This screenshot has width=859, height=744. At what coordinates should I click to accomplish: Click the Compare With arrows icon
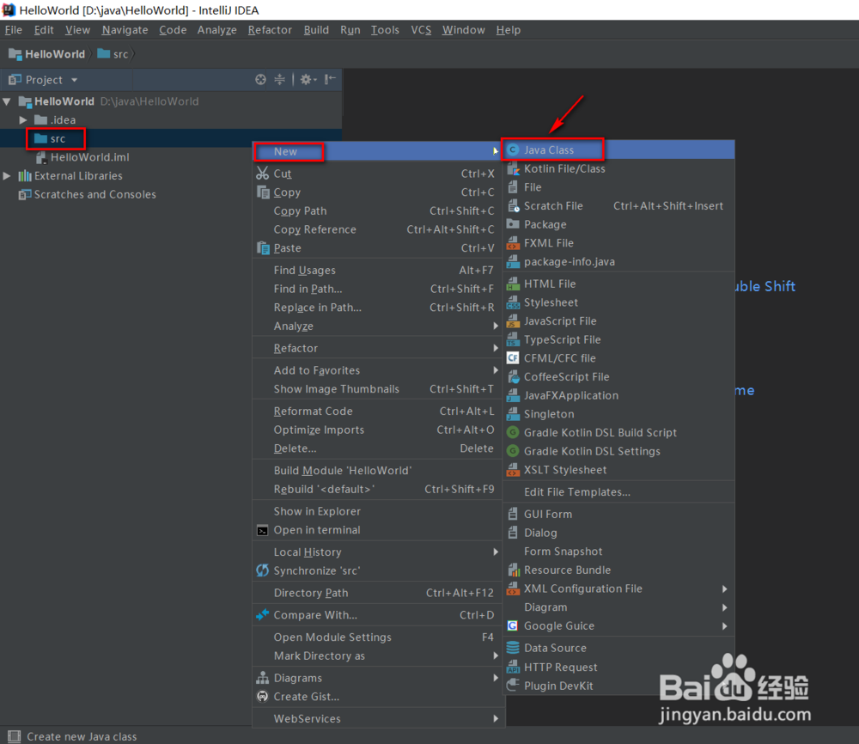click(263, 615)
